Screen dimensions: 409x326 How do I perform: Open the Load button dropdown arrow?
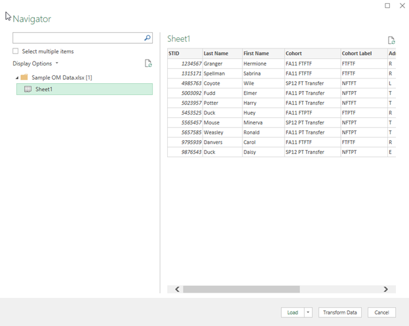tap(308, 312)
